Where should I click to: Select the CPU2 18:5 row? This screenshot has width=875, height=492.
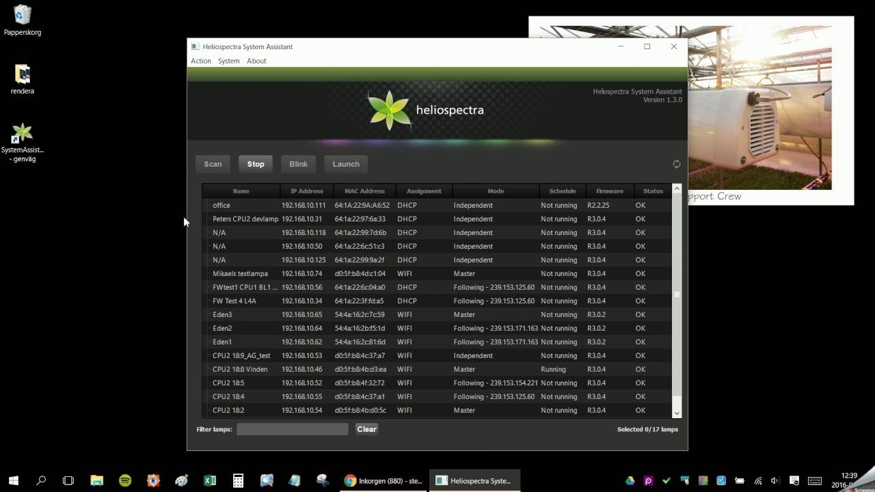pyautogui.click(x=437, y=383)
